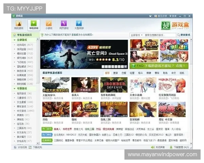Open the 为什么下载的游戏不能玩 help link

click(69, 35)
